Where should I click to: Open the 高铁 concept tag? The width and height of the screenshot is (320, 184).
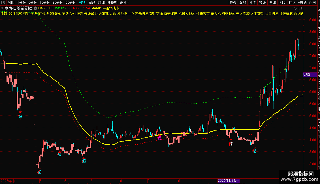(x=65, y=14)
